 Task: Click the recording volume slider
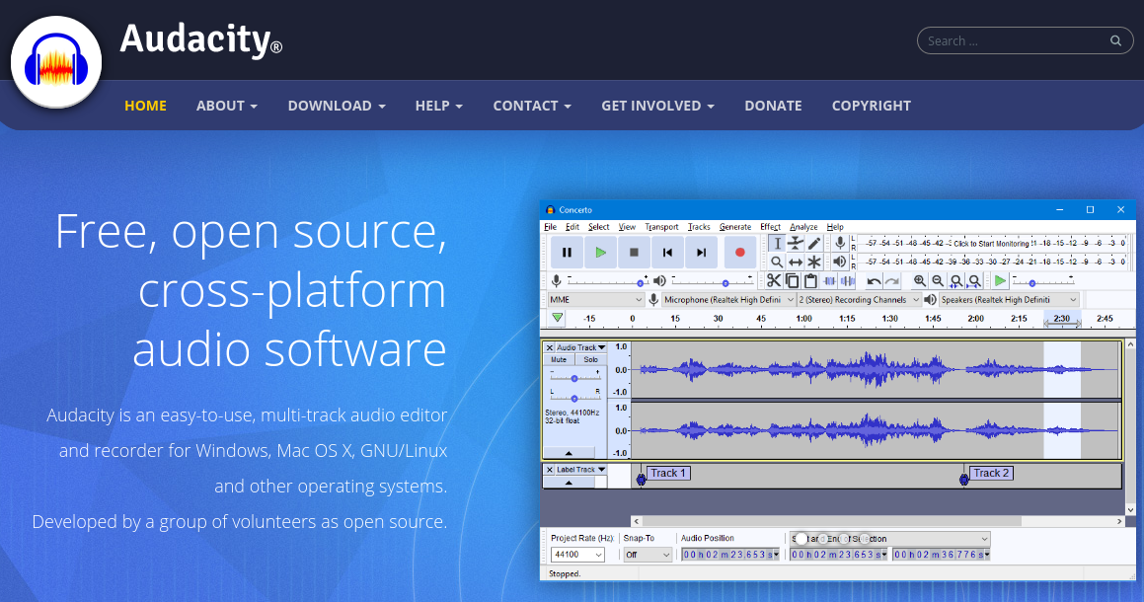[607, 281]
